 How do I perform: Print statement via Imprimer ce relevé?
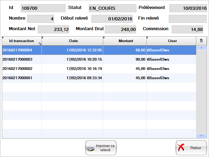(x=101, y=148)
